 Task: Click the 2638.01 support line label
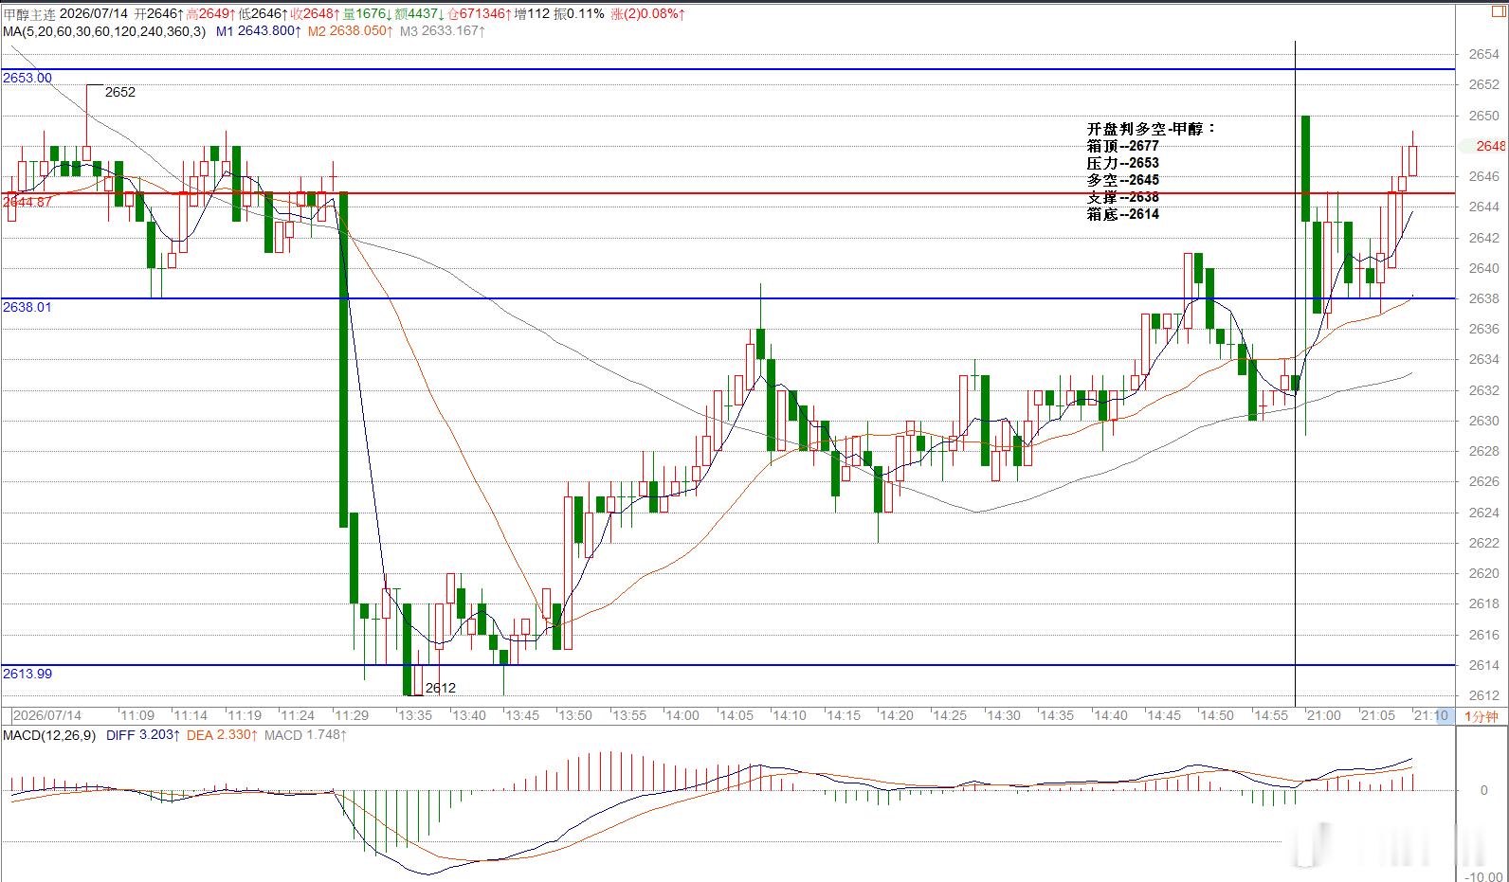pos(27,307)
